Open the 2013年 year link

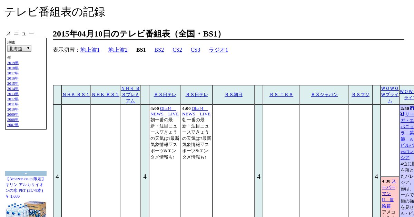point(13,94)
